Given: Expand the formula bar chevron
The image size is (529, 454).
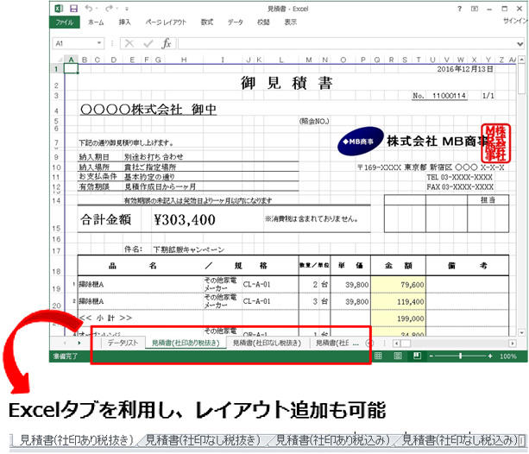Looking at the screenshot, I should [520, 43].
